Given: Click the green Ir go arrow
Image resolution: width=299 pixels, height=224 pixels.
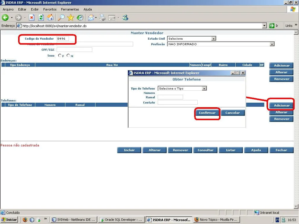Looking at the screenshot, I should 272,26.
